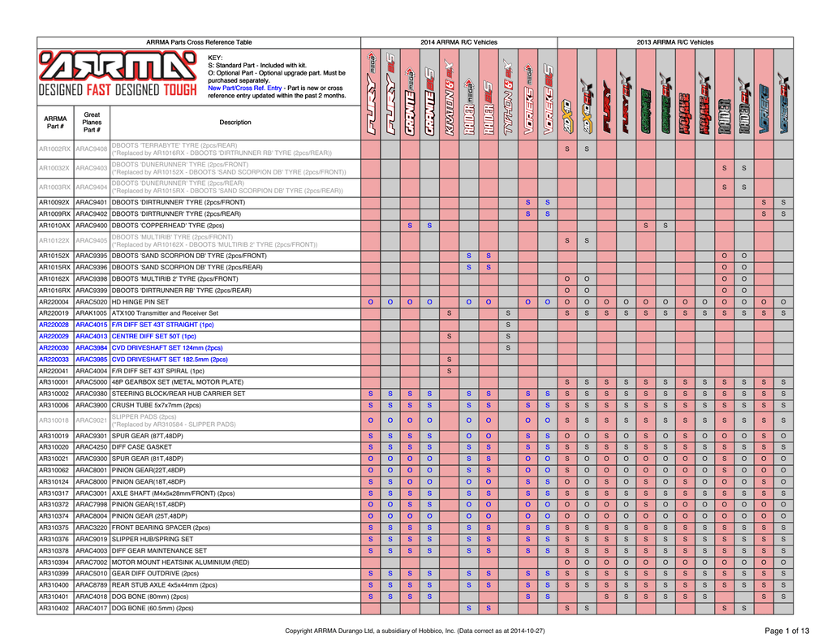Select the 2013 Fury BLX logo

626,103
